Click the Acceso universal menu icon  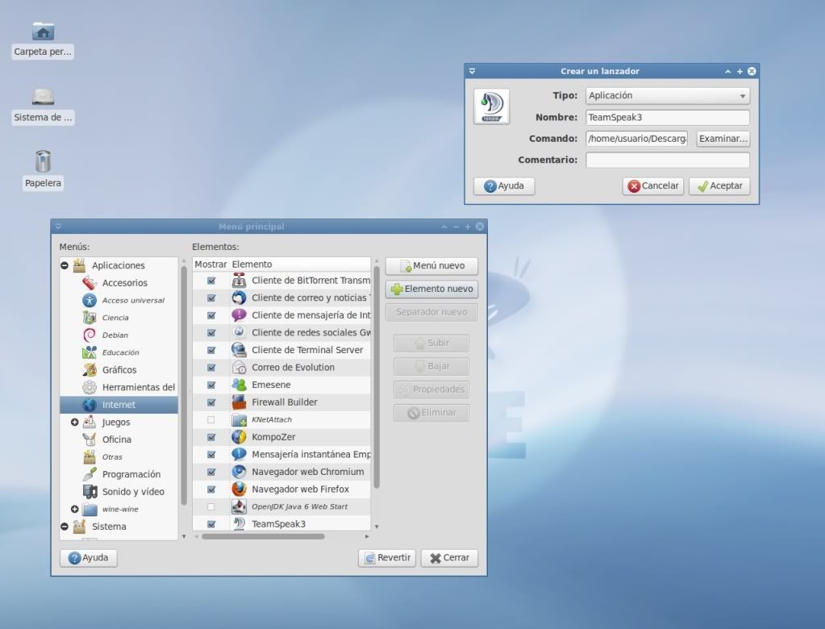click(90, 300)
